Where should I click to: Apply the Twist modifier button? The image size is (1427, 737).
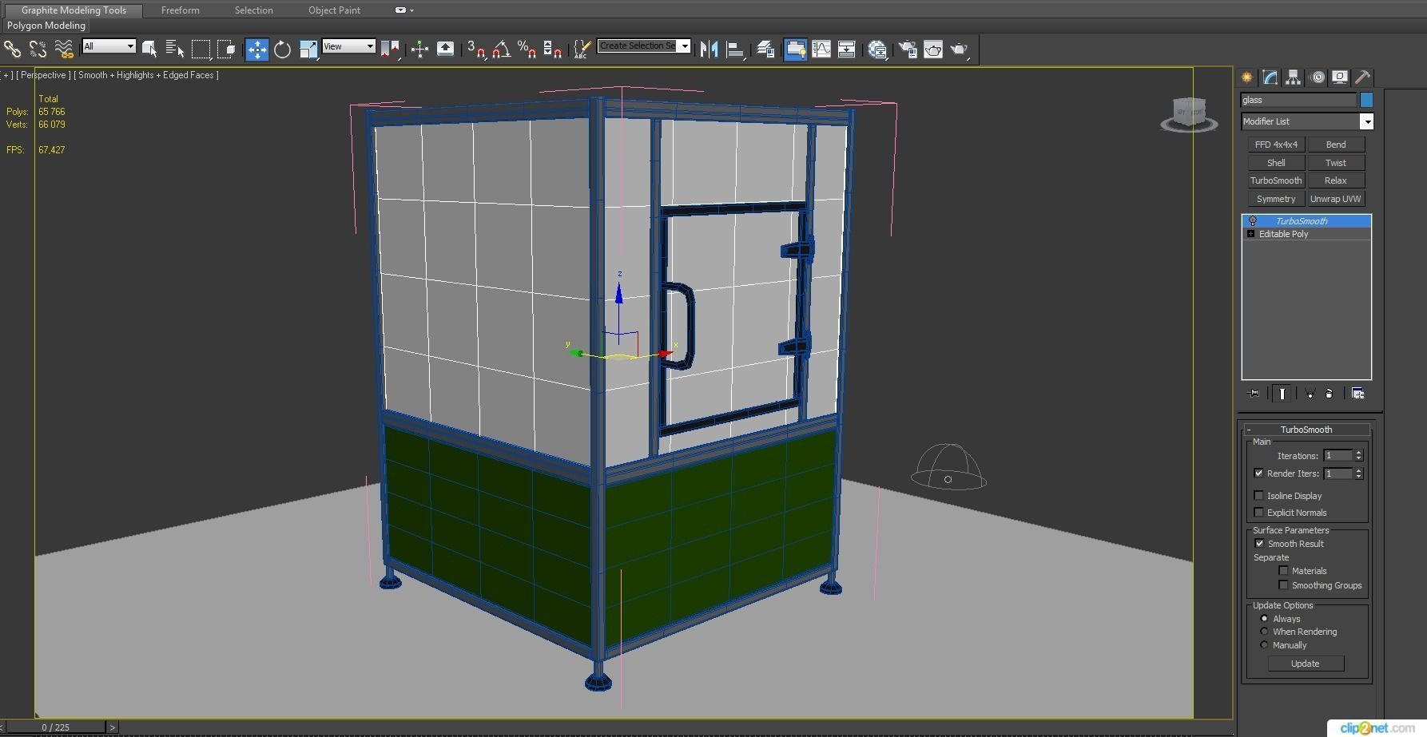(1336, 163)
